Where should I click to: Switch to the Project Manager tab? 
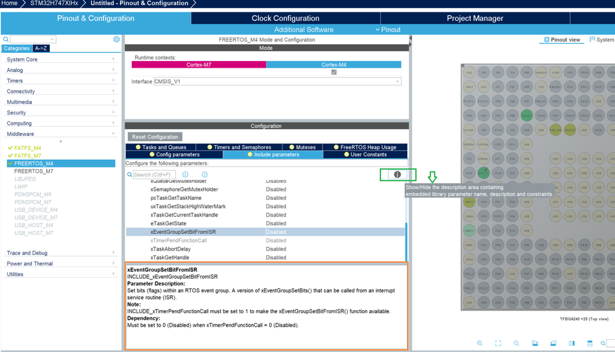tap(475, 18)
